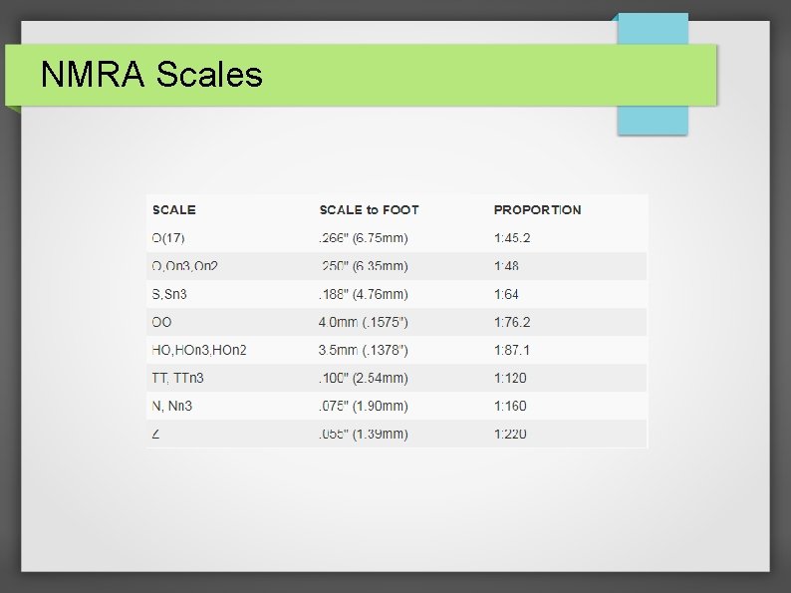Select the 'SCALE to FOOT' column header
This screenshot has height=593, width=791.
click(370, 210)
